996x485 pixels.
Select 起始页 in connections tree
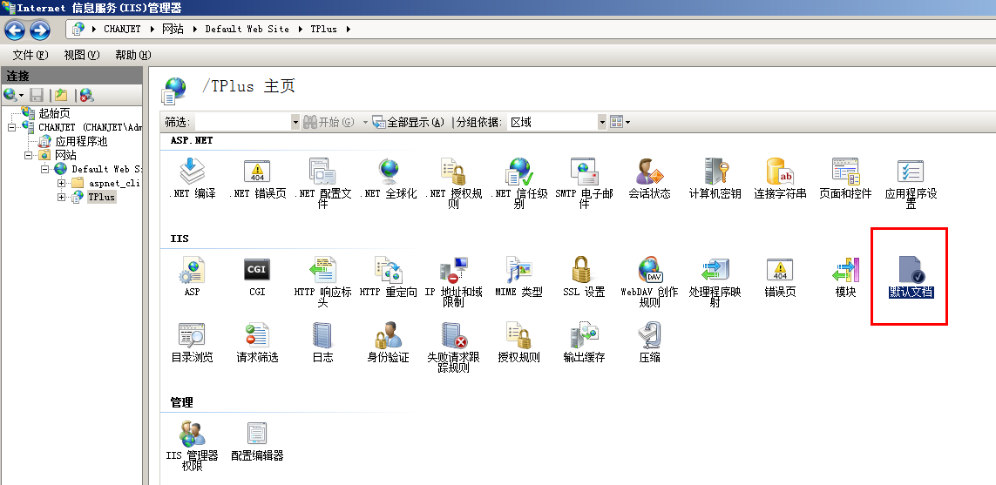point(54,113)
